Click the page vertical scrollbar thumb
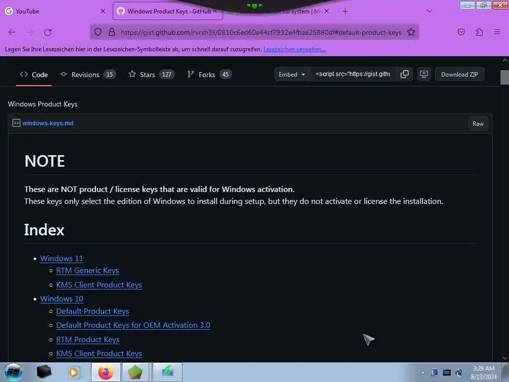This screenshot has width=509, height=382. point(505,77)
